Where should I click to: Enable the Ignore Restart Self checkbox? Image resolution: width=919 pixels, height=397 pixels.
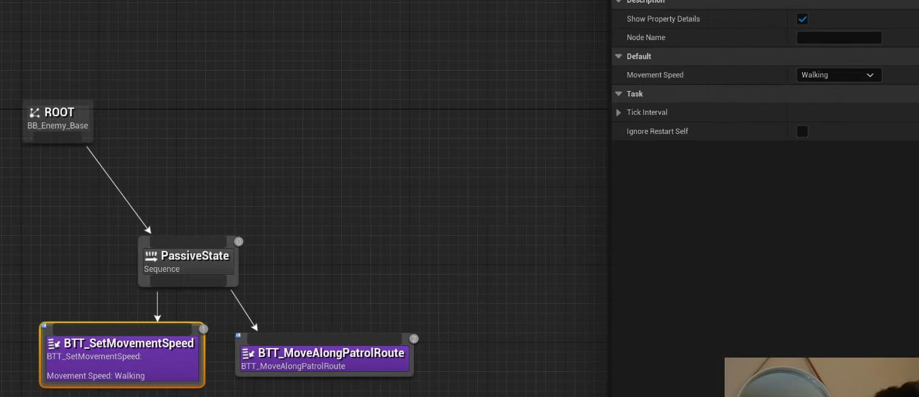tap(802, 131)
